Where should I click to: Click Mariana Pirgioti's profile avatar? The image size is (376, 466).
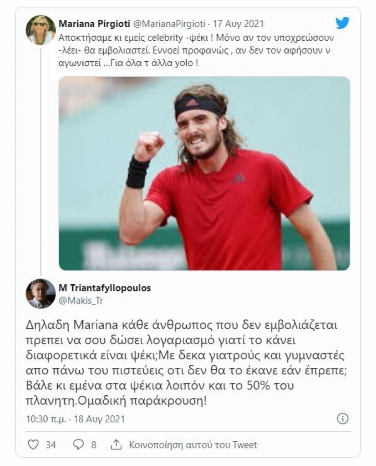tap(40, 26)
